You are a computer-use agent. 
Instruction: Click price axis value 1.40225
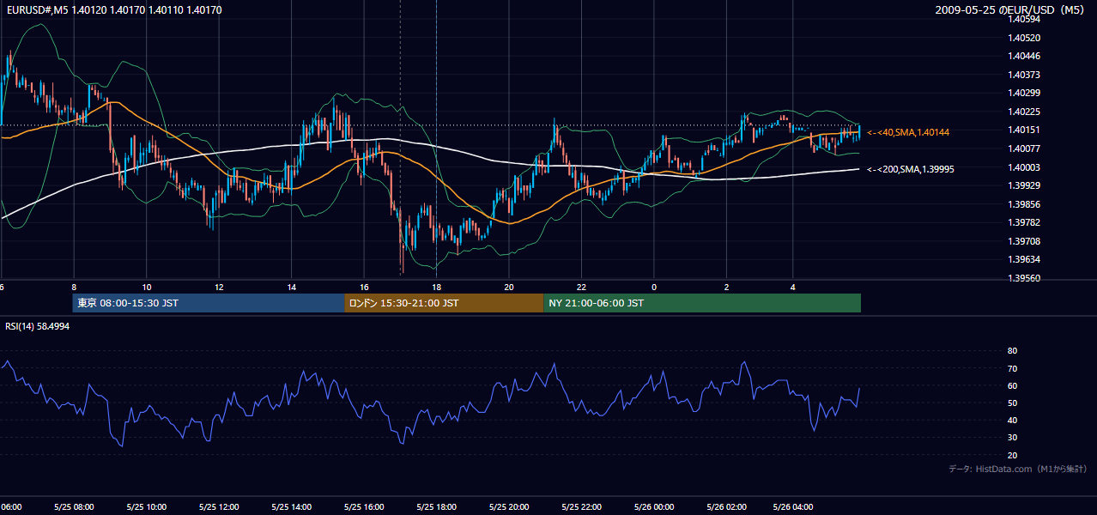click(x=1024, y=112)
